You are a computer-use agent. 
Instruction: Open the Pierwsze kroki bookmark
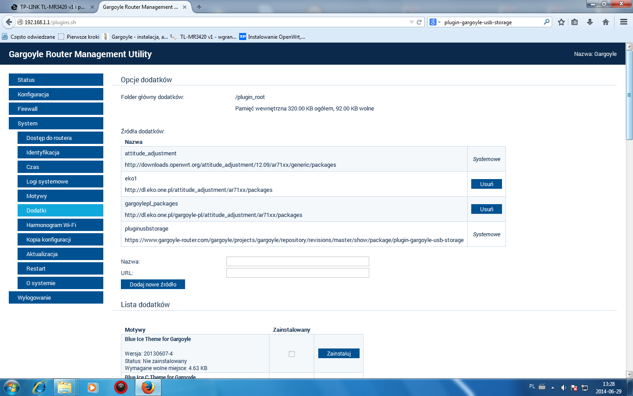click(79, 37)
